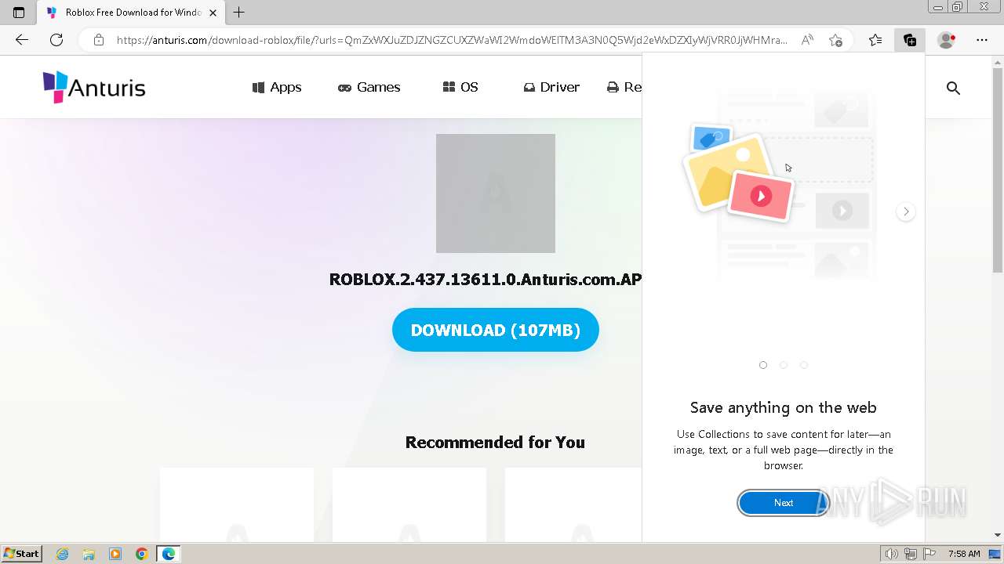Click the page vertical scrollbar
This screenshot has height=564, width=1004.
coord(998,168)
